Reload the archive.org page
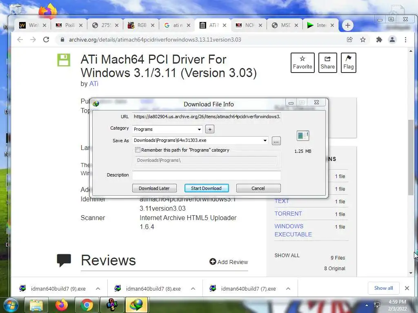The image size is (418, 313). point(46,40)
